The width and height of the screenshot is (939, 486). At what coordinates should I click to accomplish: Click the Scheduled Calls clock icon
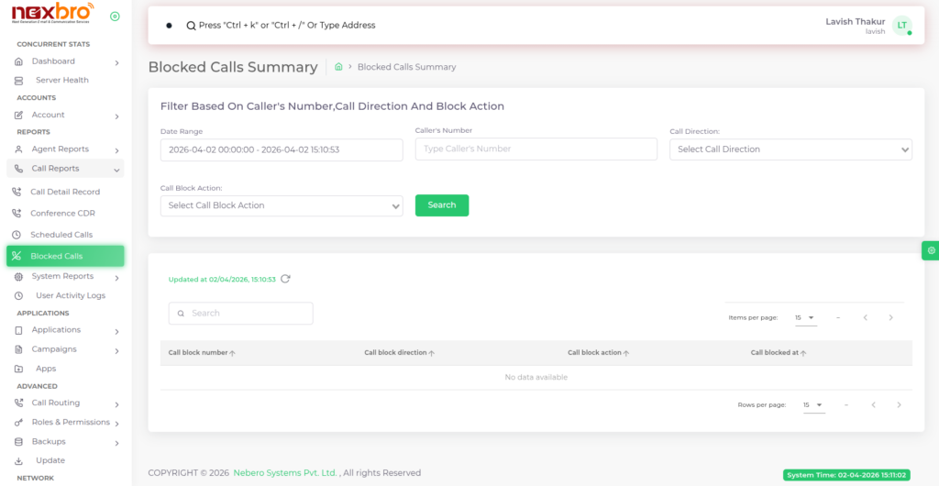pos(17,235)
